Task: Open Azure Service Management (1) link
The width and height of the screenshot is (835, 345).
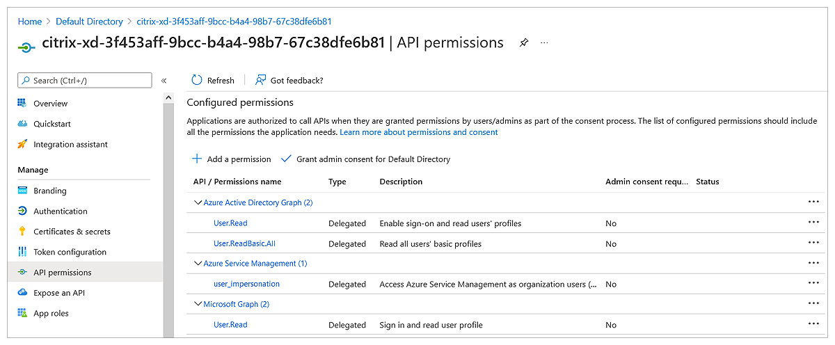Action: [255, 264]
